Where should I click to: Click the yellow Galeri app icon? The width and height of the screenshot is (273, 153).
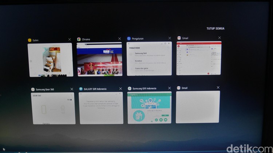[x=29, y=40]
